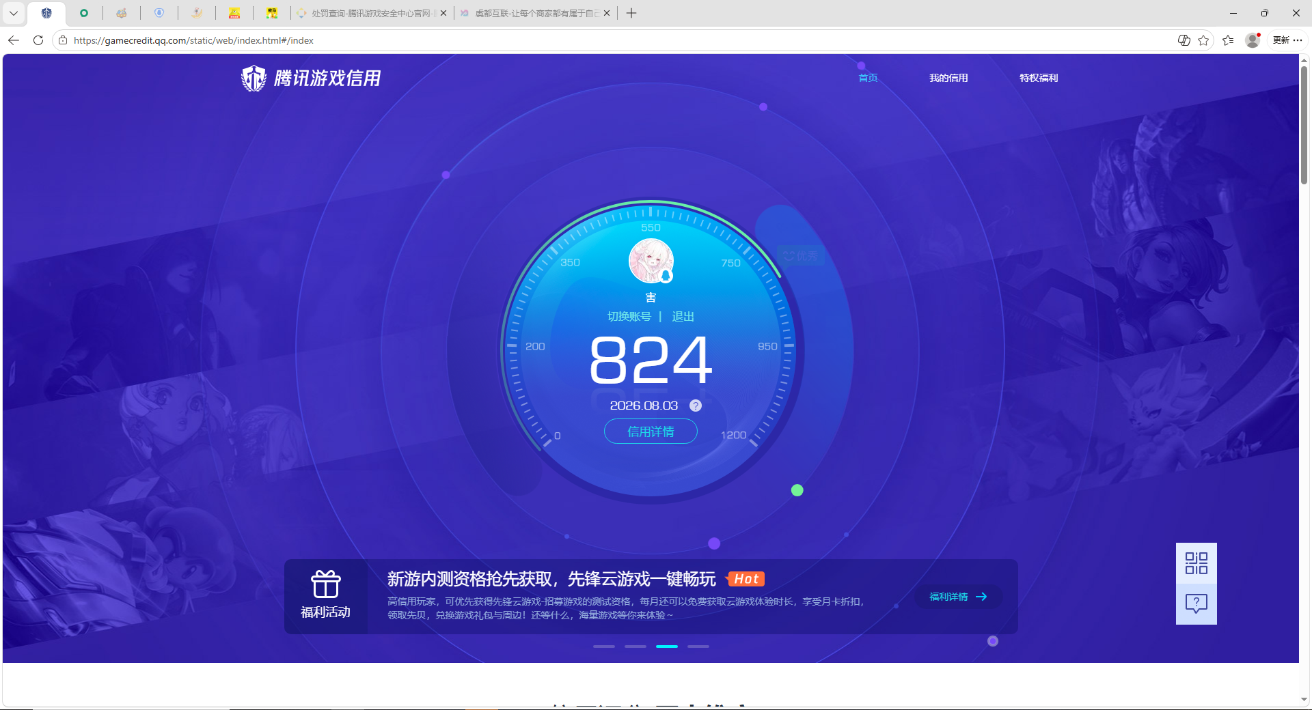Click the 824 credit score
Viewport: 1312px width, 710px height.
click(651, 360)
